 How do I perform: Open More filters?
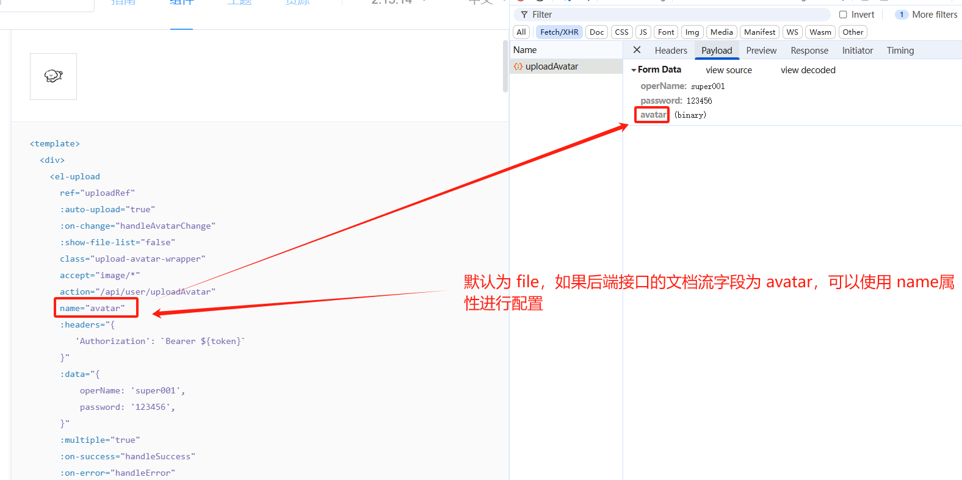pyautogui.click(x=927, y=15)
